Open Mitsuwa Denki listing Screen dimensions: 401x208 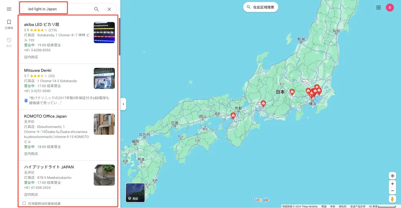click(x=38, y=70)
